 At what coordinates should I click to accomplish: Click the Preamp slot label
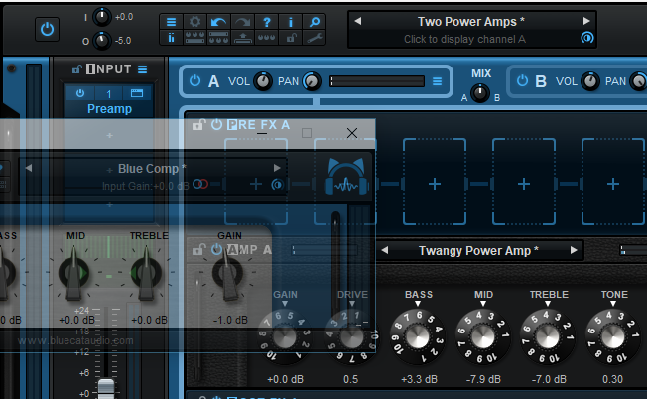tap(110, 109)
